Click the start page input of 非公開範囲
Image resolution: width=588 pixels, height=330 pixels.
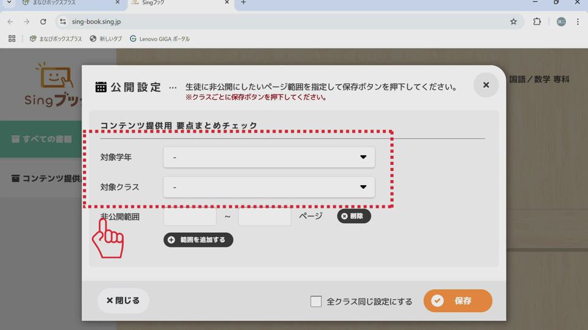click(190, 216)
